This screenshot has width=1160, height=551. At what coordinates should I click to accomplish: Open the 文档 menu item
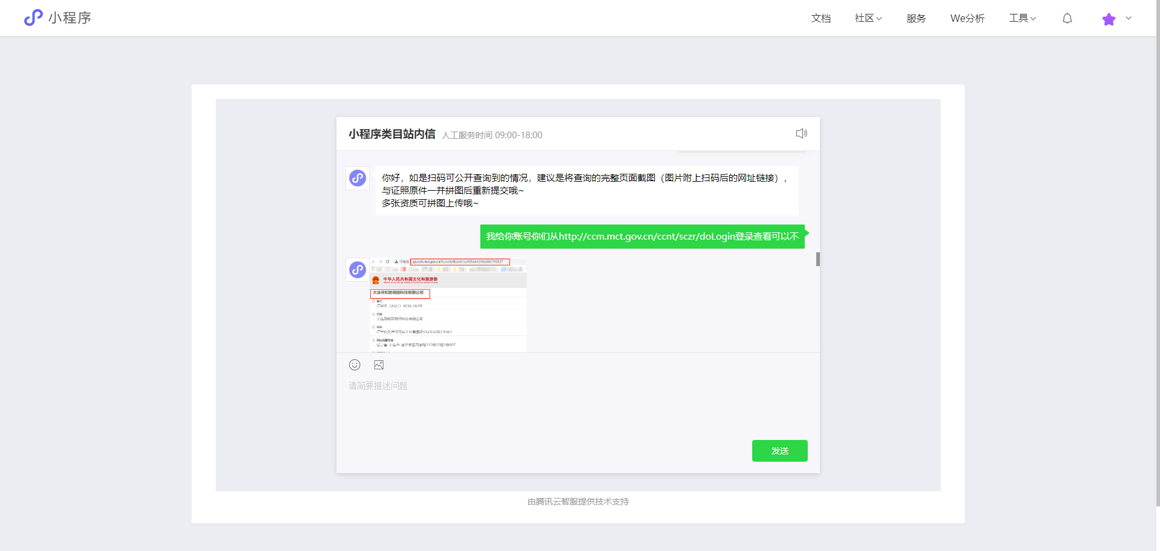[820, 18]
